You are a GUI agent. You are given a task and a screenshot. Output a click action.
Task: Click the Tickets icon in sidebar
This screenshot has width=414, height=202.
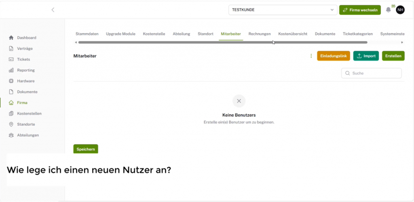tap(11, 59)
